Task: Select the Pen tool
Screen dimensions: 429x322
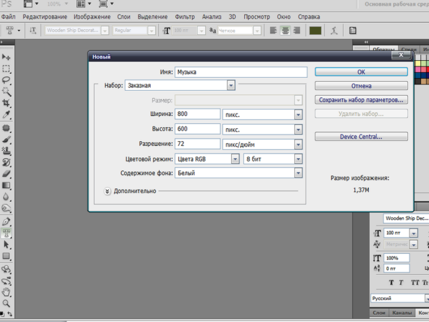Action: coord(6,221)
